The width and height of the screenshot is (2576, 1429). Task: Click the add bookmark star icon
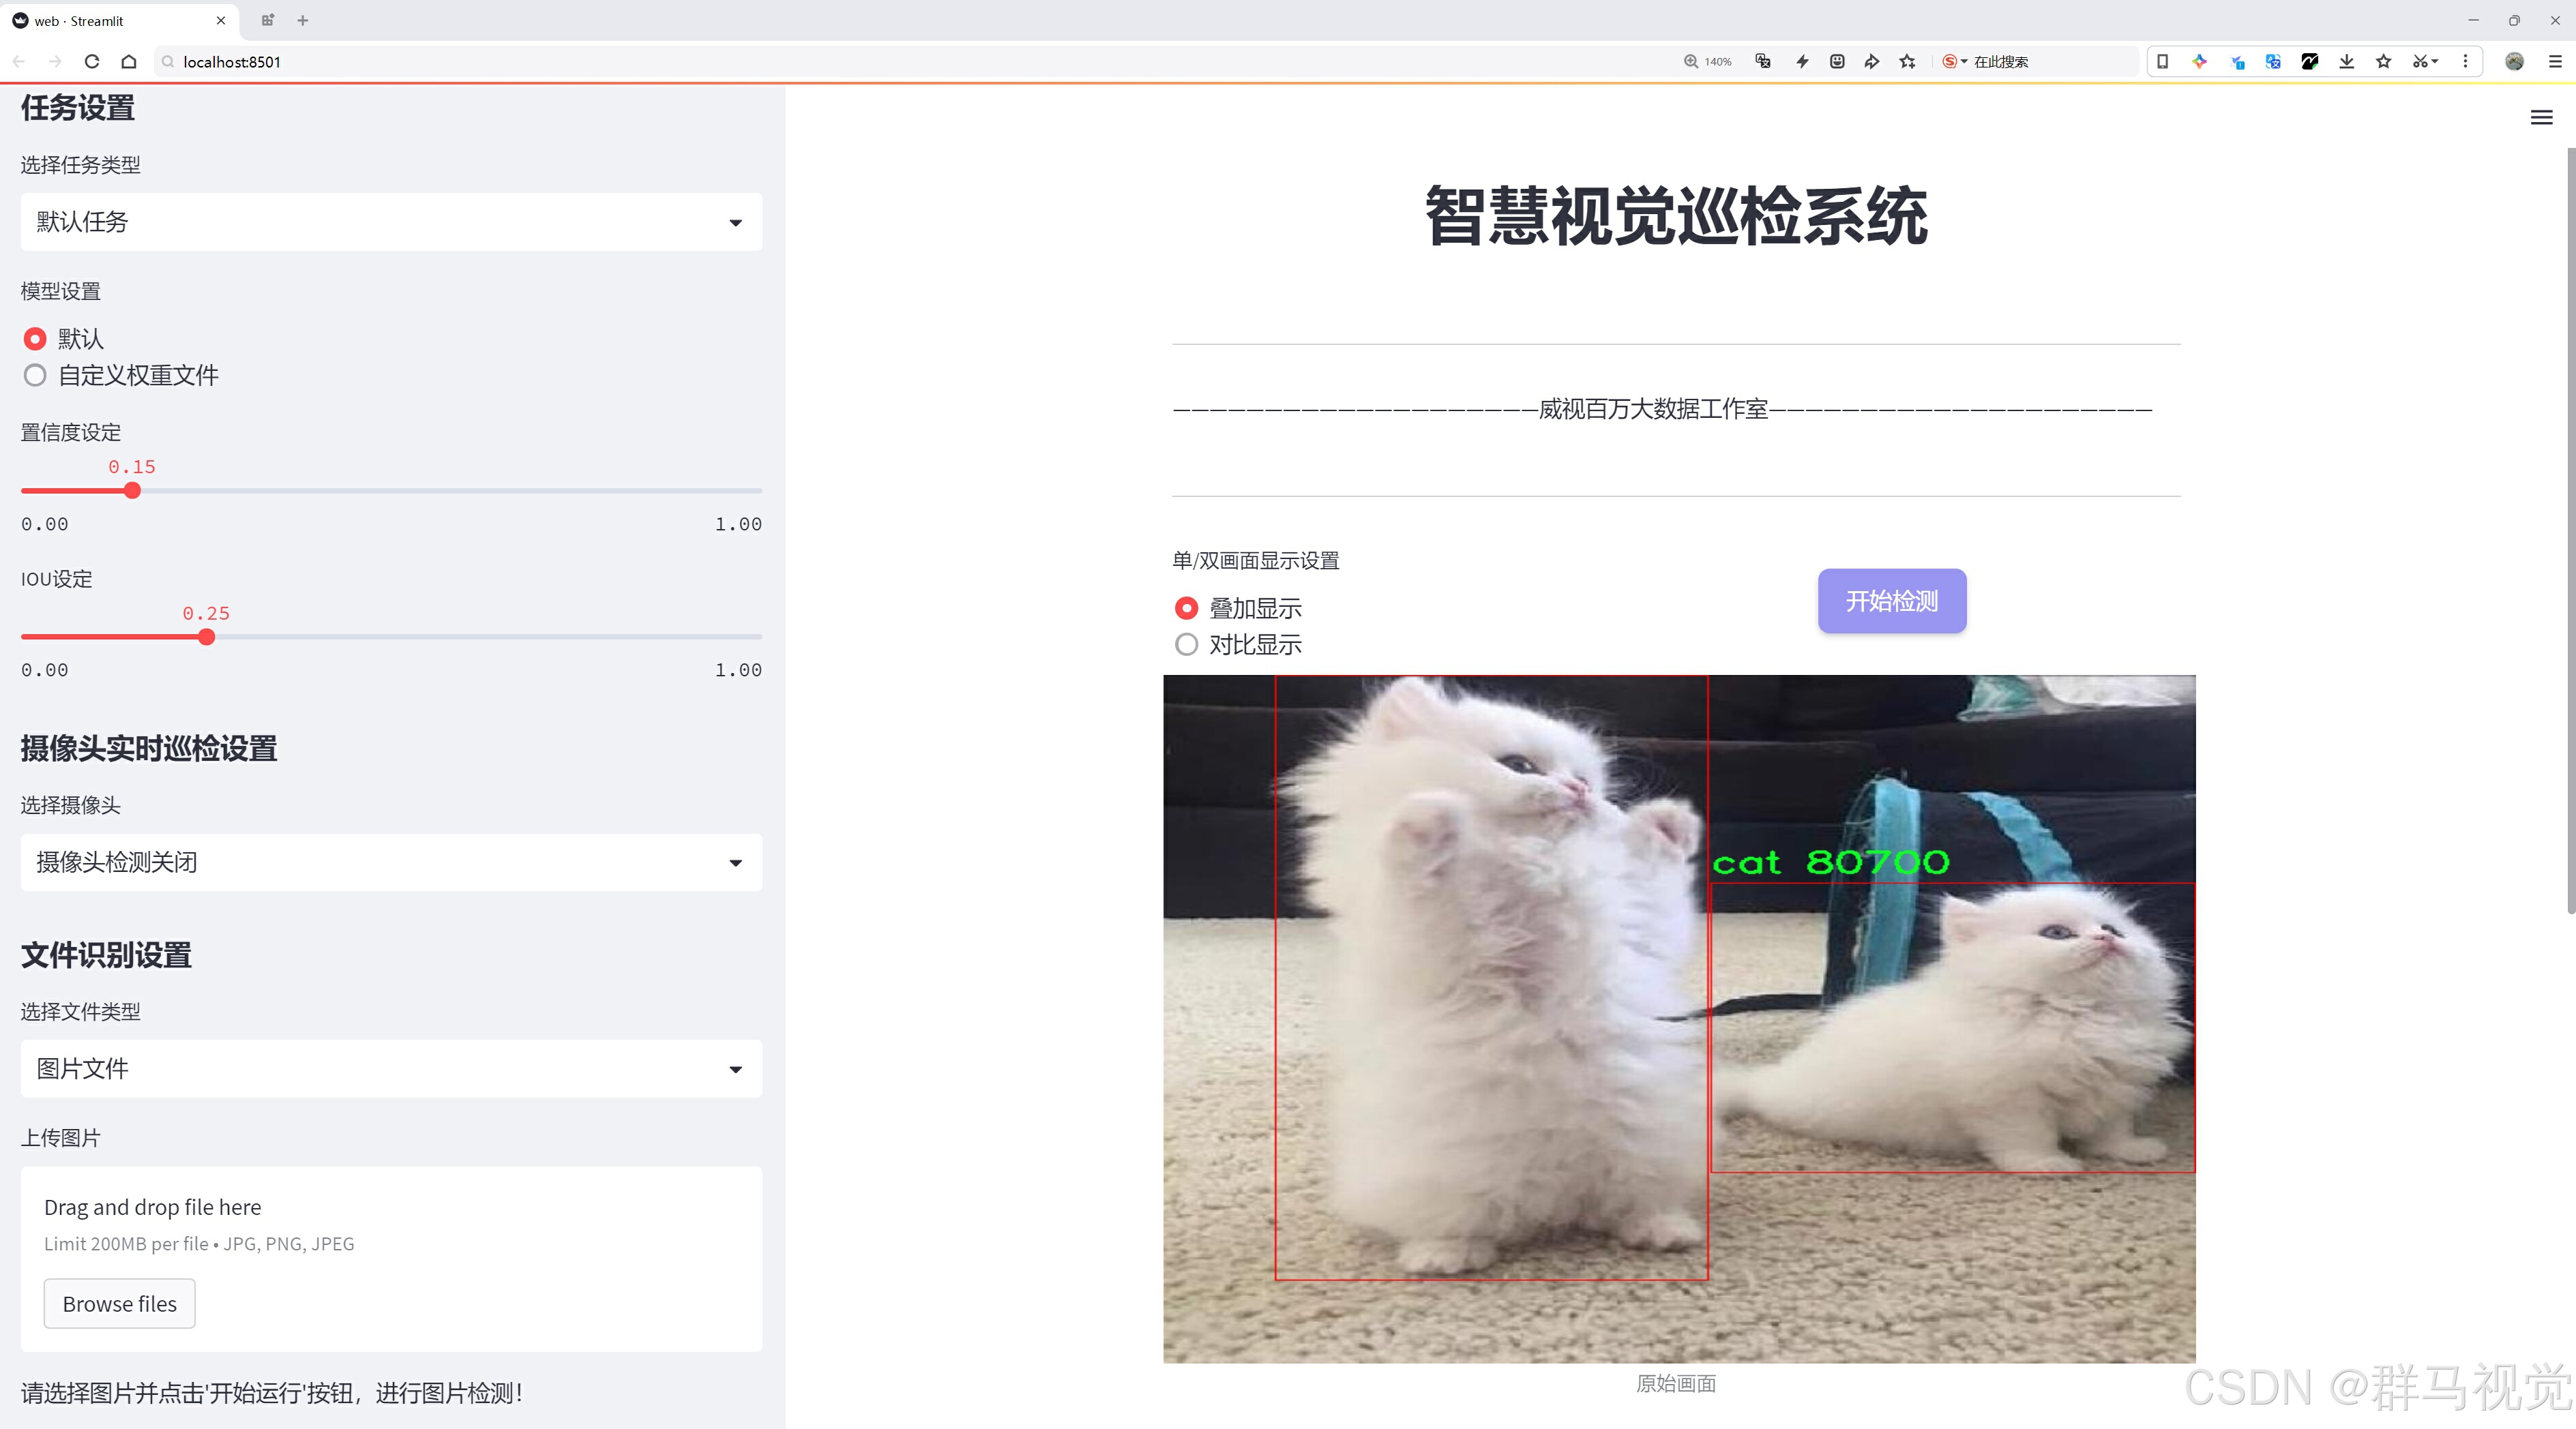point(1907,62)
